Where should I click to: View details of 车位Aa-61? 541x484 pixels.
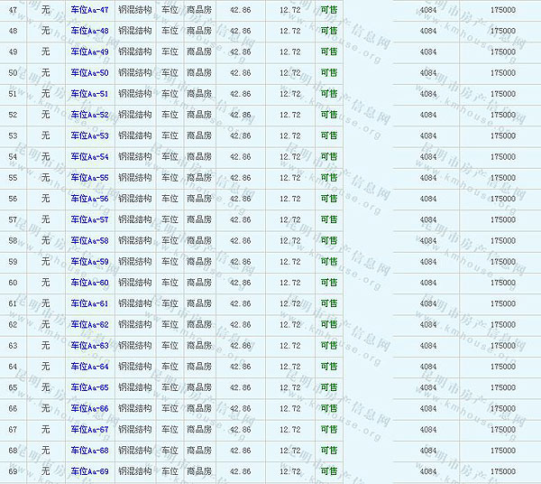[x=89, y=303]
